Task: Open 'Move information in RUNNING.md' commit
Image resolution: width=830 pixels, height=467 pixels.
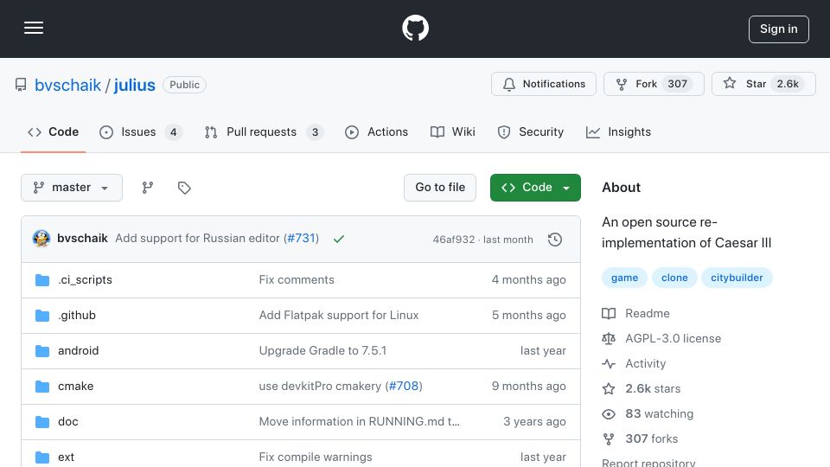Action: pyautogui.click(x=359, y=421)
